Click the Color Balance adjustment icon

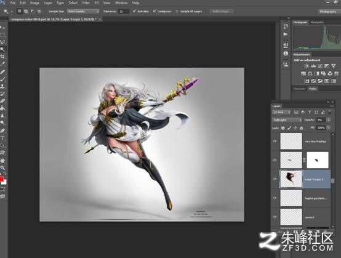pos(310,73)
